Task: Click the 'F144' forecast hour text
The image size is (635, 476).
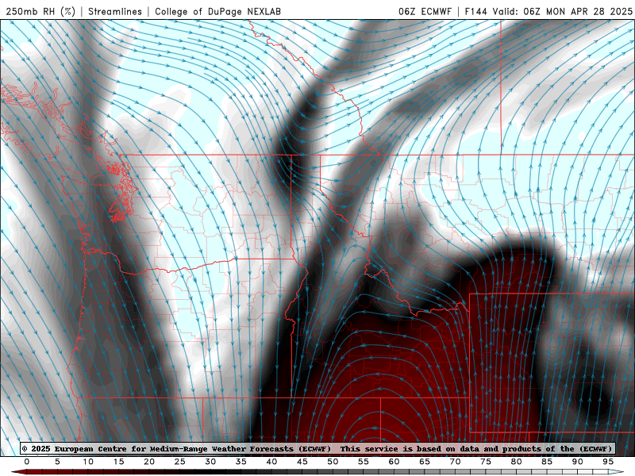Action: coord(475,11)
